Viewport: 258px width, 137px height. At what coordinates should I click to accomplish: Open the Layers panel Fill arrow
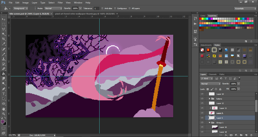239,89
